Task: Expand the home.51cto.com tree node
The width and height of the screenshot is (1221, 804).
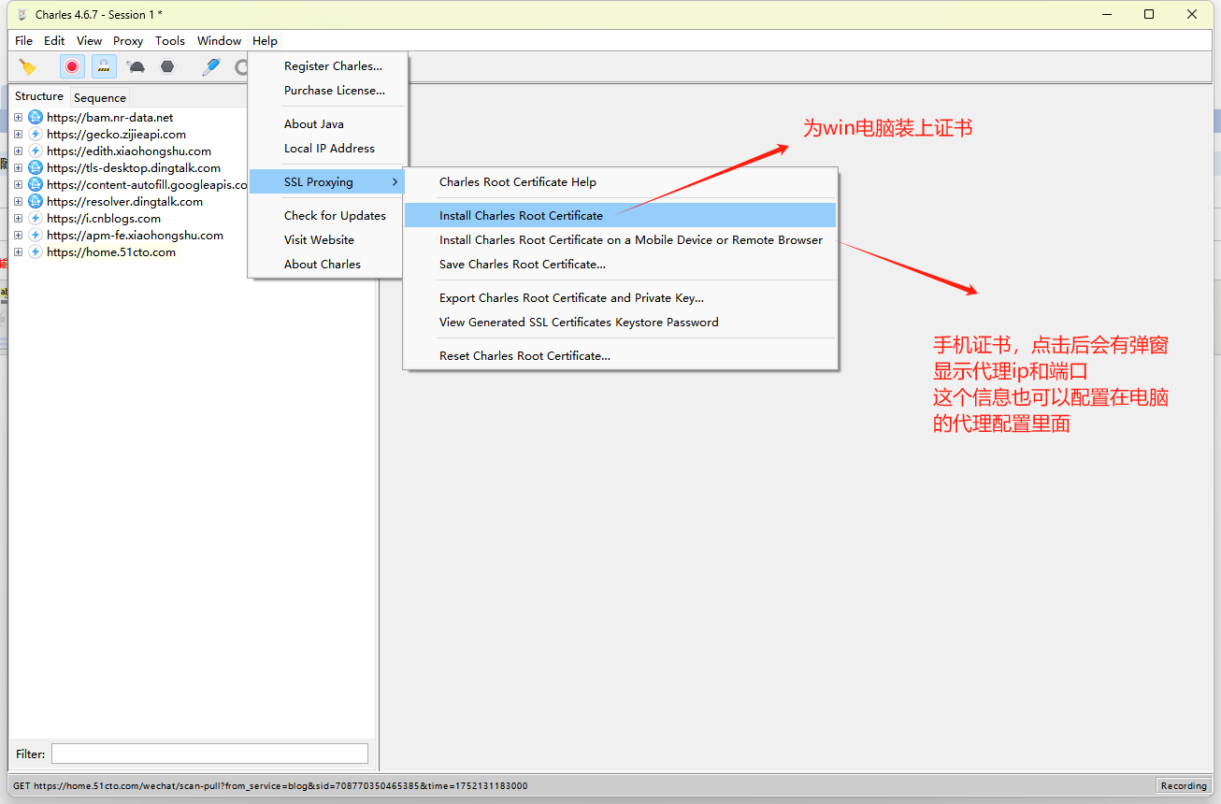Action: 18,251
